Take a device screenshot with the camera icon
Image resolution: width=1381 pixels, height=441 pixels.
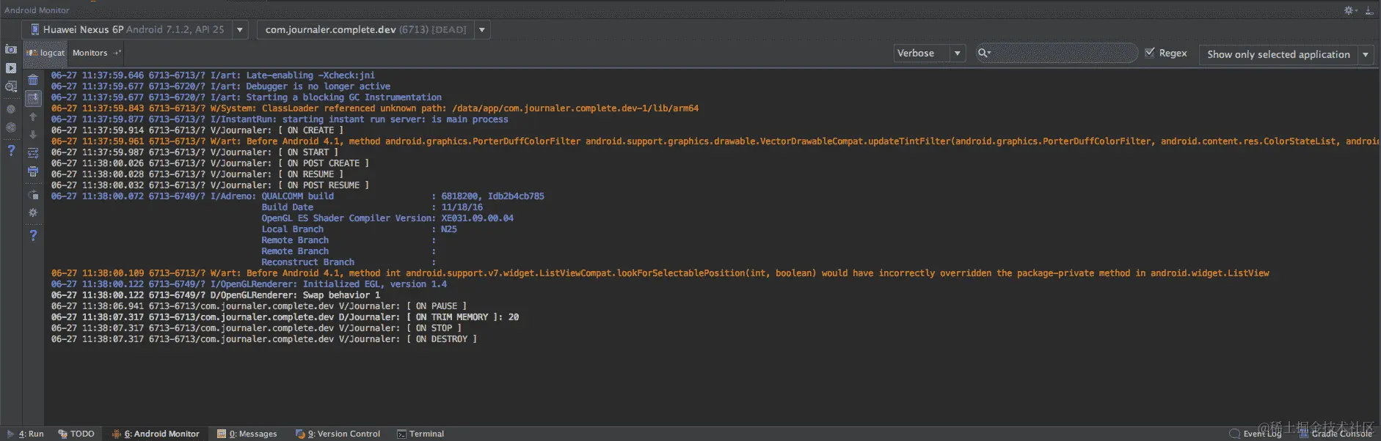point(11,49)
